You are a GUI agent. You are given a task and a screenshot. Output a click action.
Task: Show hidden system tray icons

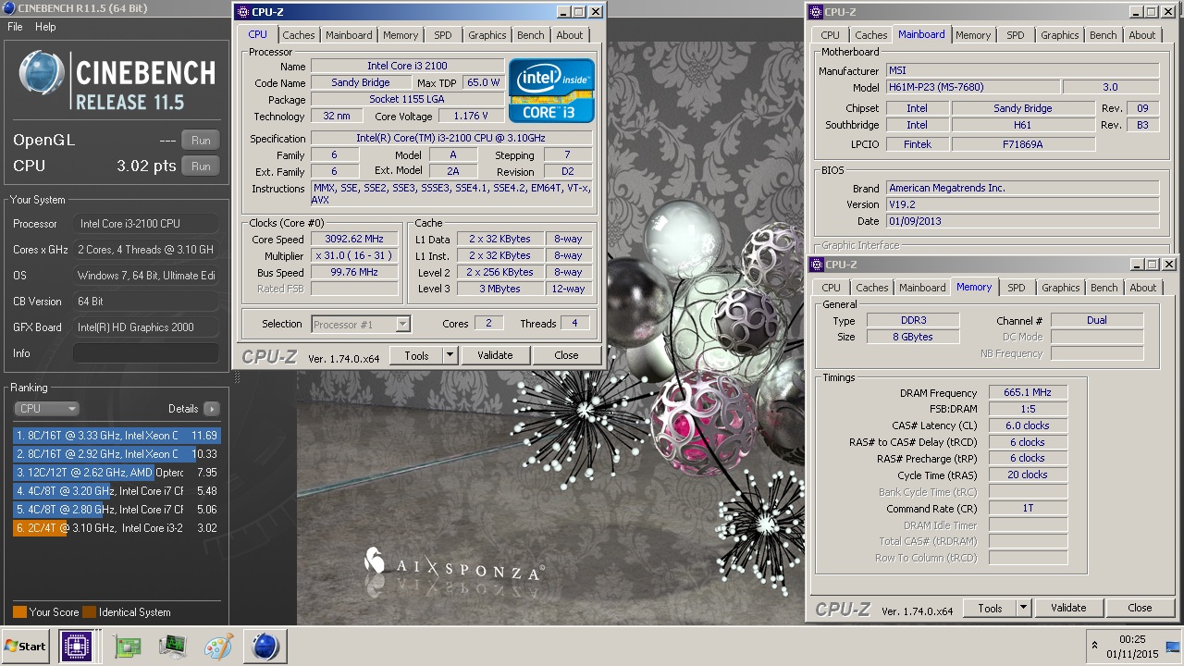[x=1095, y=646]
